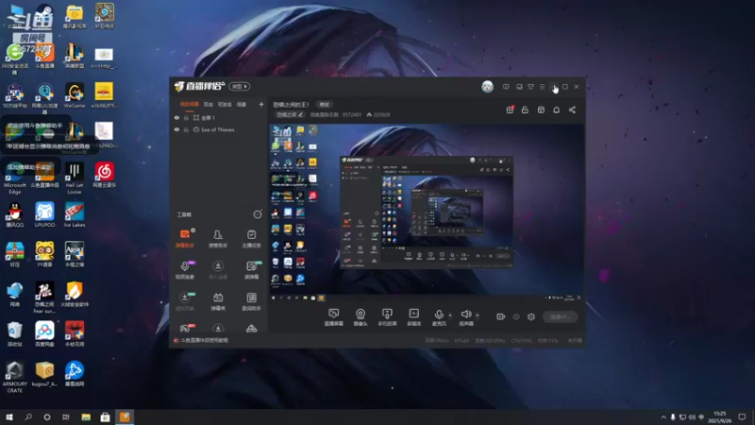Open the Windows Start menu
Image resolution: width=755 pixels, height=425 pixels.
click(x=9, y=417)
